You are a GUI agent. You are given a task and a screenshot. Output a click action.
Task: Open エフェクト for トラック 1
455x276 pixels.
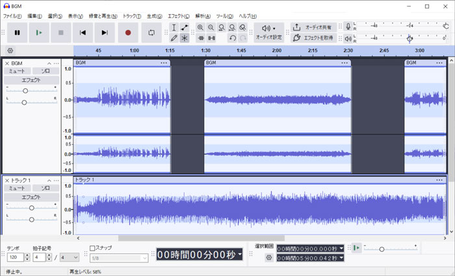[31, 197]
